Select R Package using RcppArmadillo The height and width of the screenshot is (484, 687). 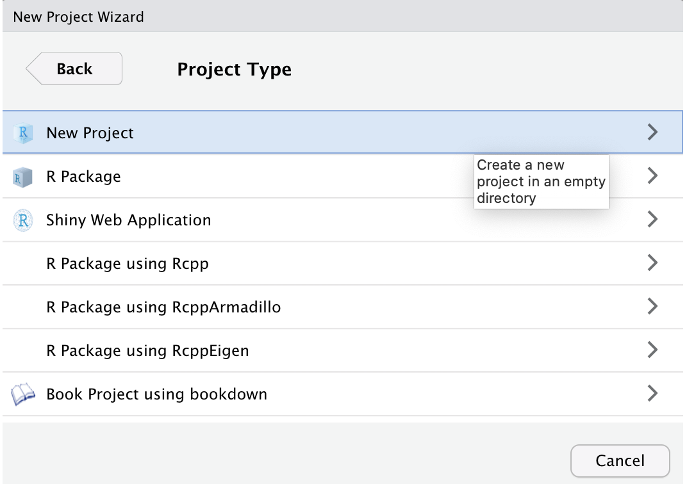[163, 307]
